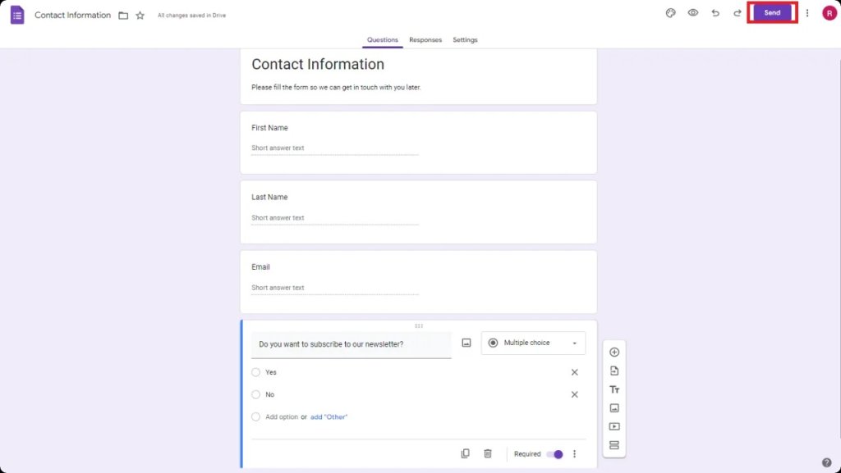Open the Multiple choice question type dropdown

(x=532, y=342)
